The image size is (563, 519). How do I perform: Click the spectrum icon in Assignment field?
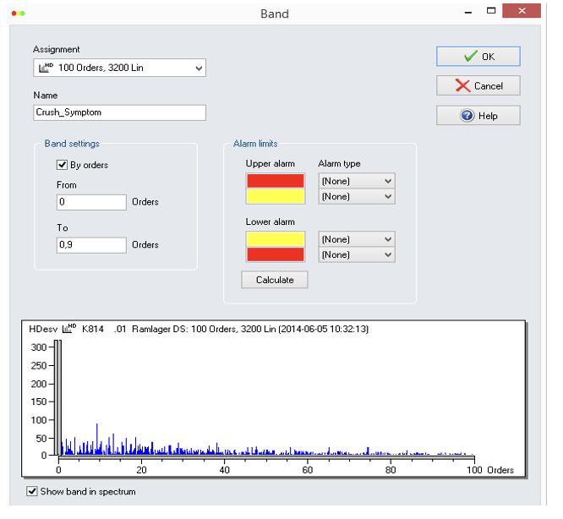[46, 68]
